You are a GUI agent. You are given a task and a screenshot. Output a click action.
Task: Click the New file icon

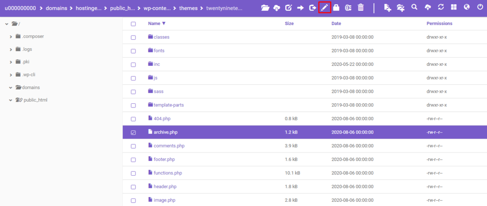tap(387, 8)
